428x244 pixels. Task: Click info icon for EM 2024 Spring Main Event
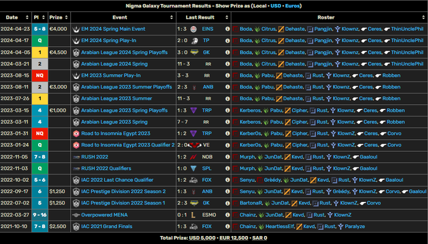[227, 29]
